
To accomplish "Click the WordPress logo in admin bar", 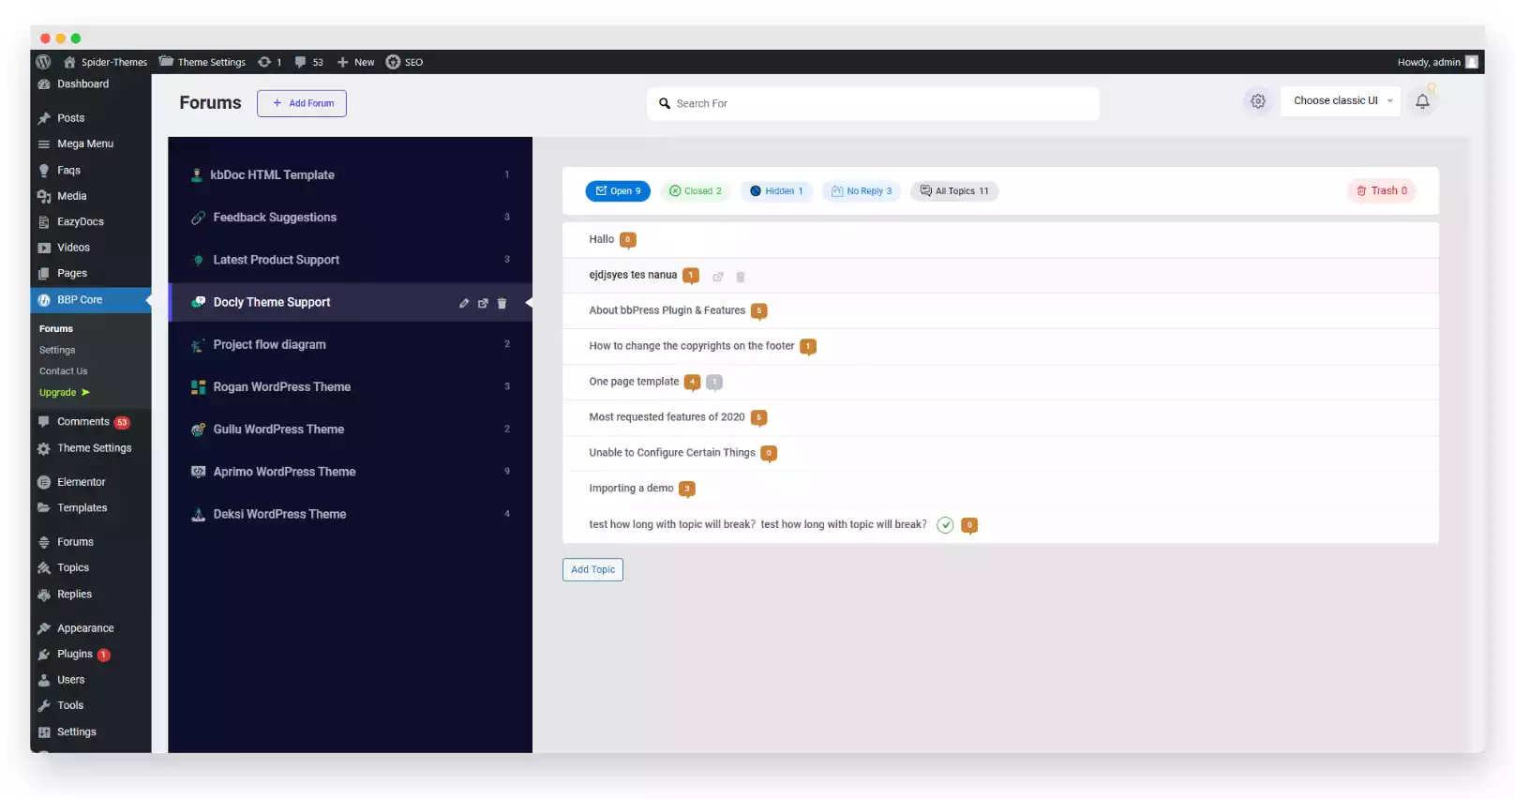I will coord(43,62).
